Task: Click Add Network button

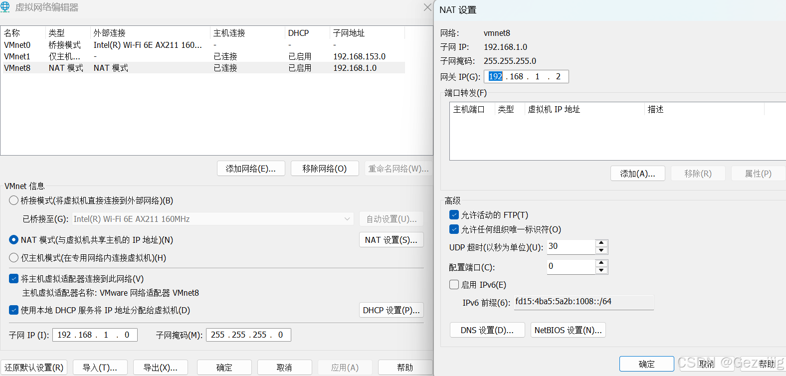Action: click(x=251, y=169)
